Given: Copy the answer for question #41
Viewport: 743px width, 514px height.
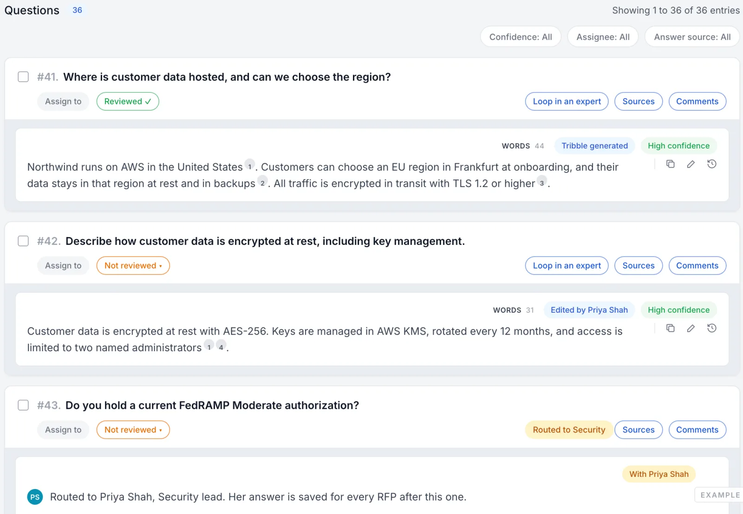Looking at the screenshot, I should (x=670, y=164).
